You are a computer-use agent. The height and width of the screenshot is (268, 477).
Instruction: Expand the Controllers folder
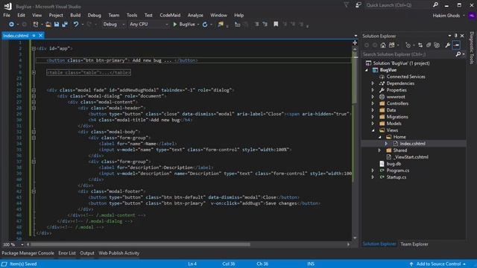point(373,103)
